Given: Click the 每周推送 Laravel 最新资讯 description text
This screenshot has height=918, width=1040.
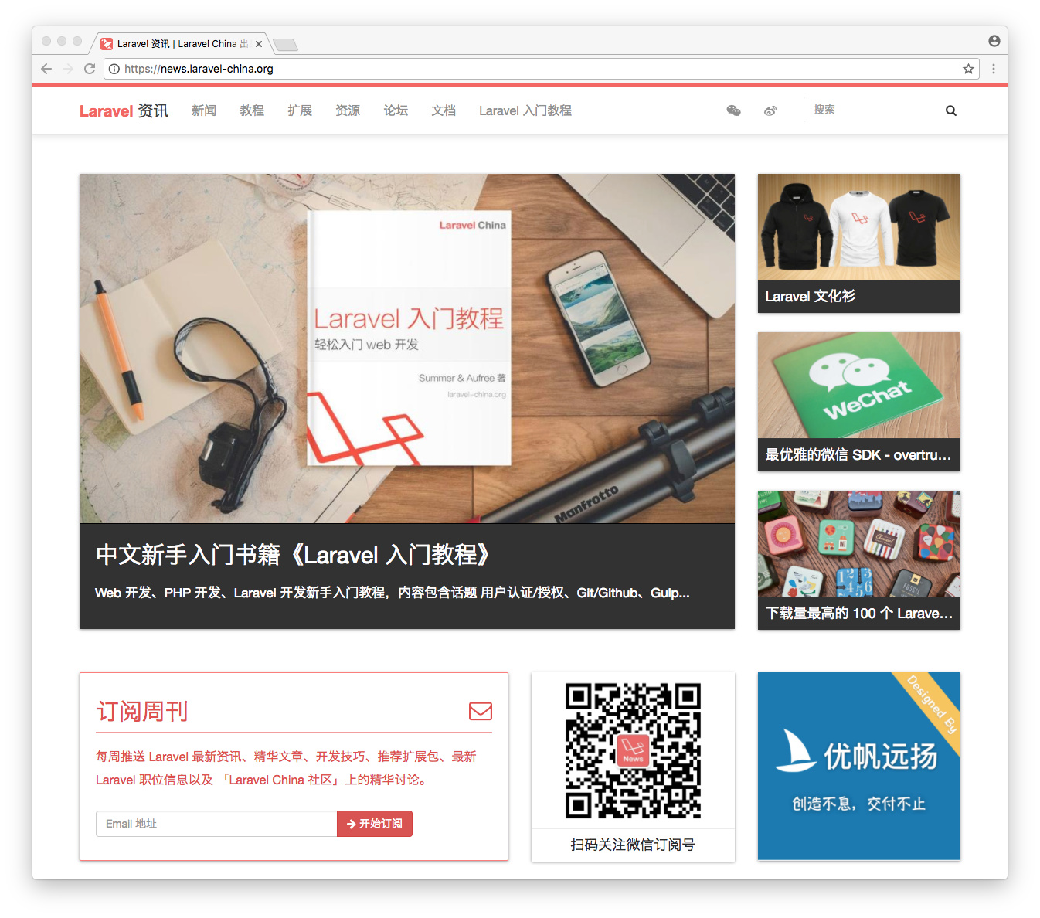Looking at the screenshot, I should (286, 768).
